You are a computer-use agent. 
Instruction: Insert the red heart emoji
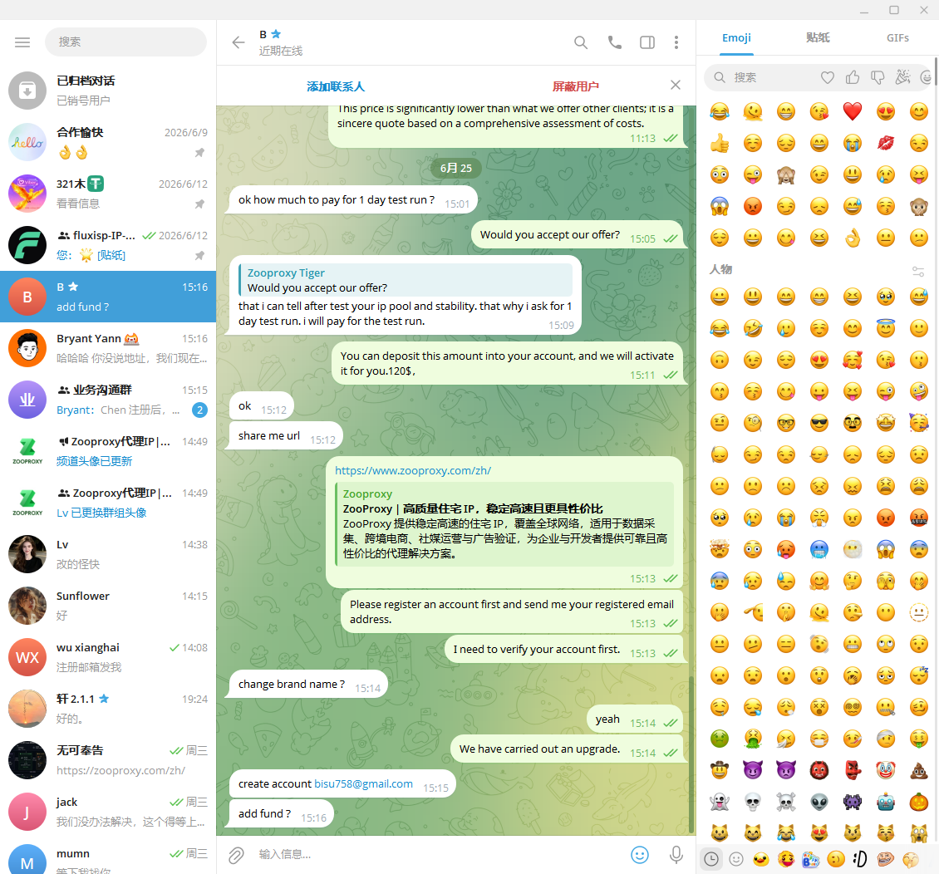pyautogui.click(x=853, y=111)
